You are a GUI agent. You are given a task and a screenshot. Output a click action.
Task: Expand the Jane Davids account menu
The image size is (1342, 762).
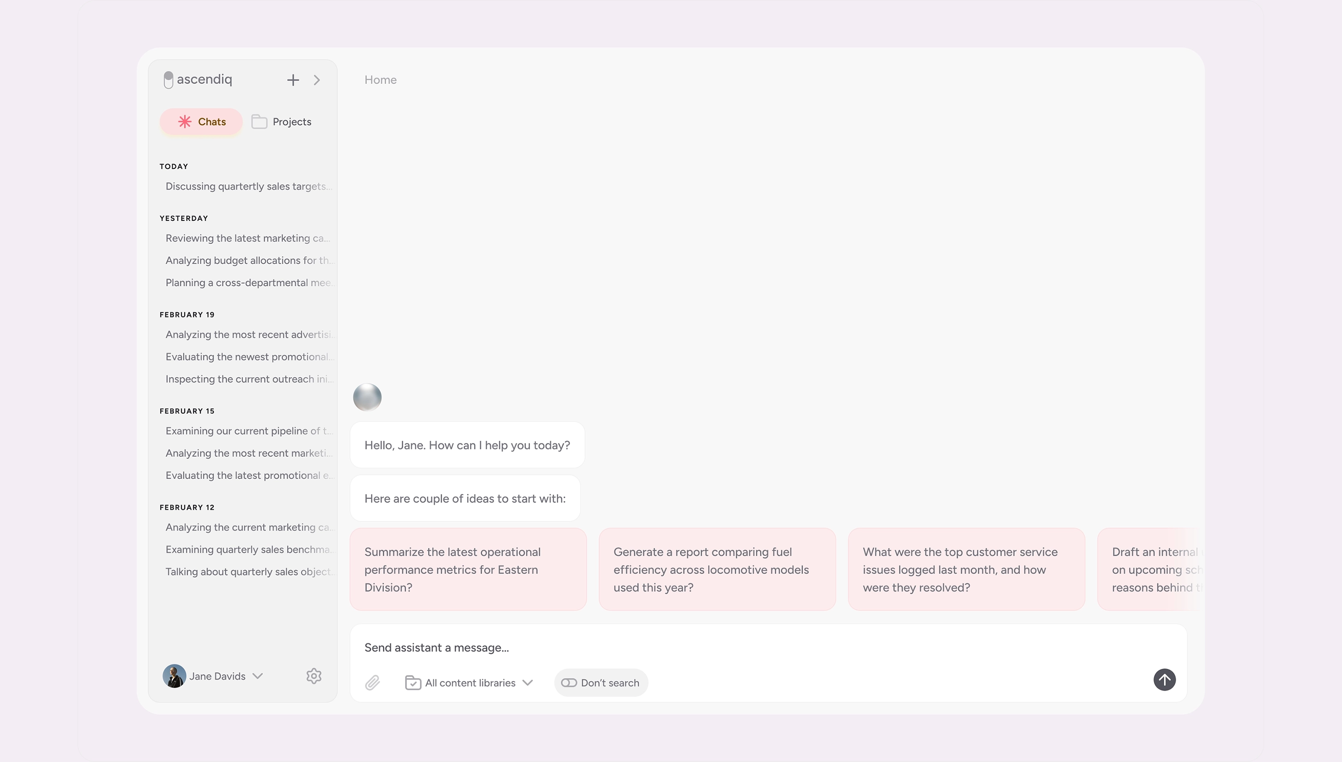tap(258, 676)
